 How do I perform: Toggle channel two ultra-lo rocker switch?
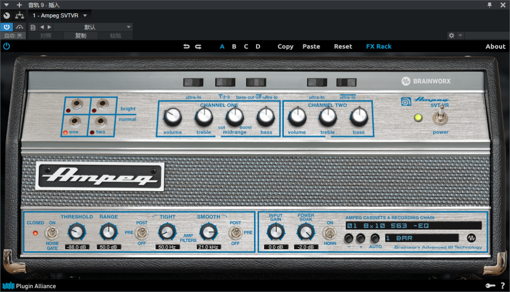347,83
